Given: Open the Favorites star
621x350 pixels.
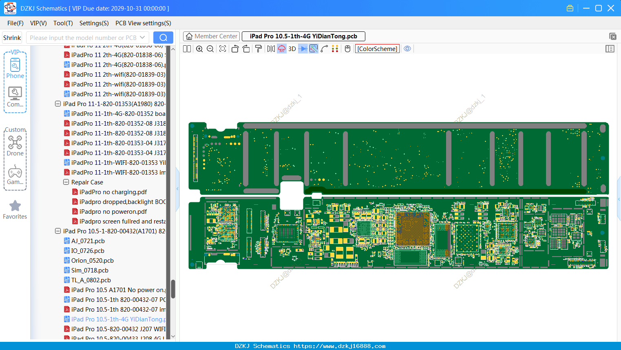Looking at the screenshot, I should pyautogui.click(x=15, y=210).
